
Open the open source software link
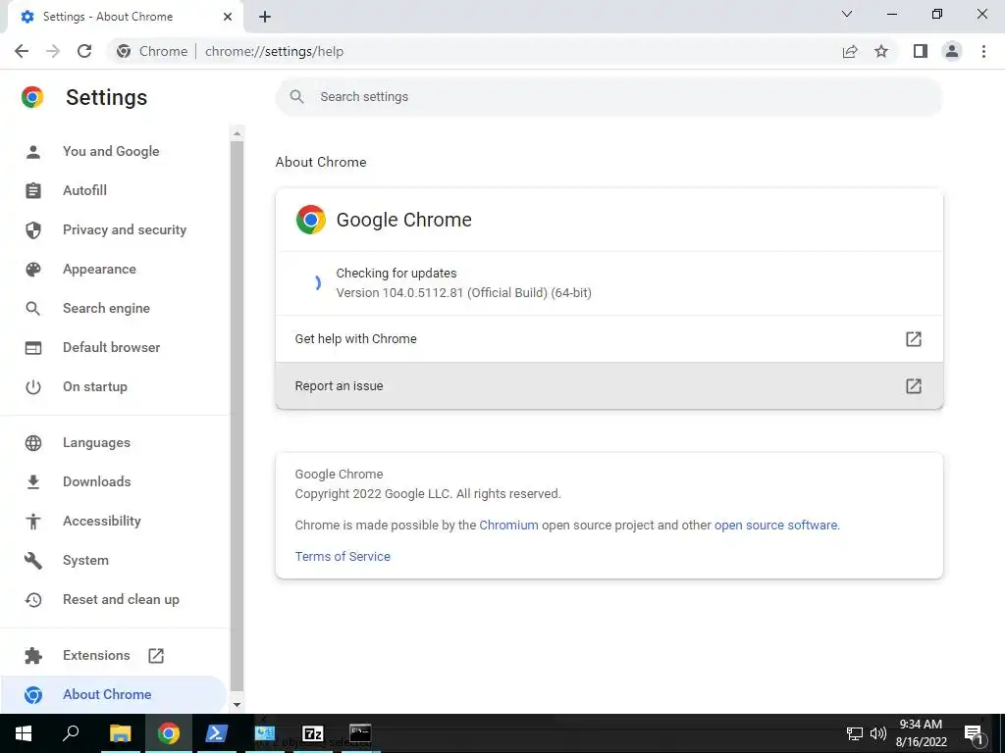[x=775, y=526]
